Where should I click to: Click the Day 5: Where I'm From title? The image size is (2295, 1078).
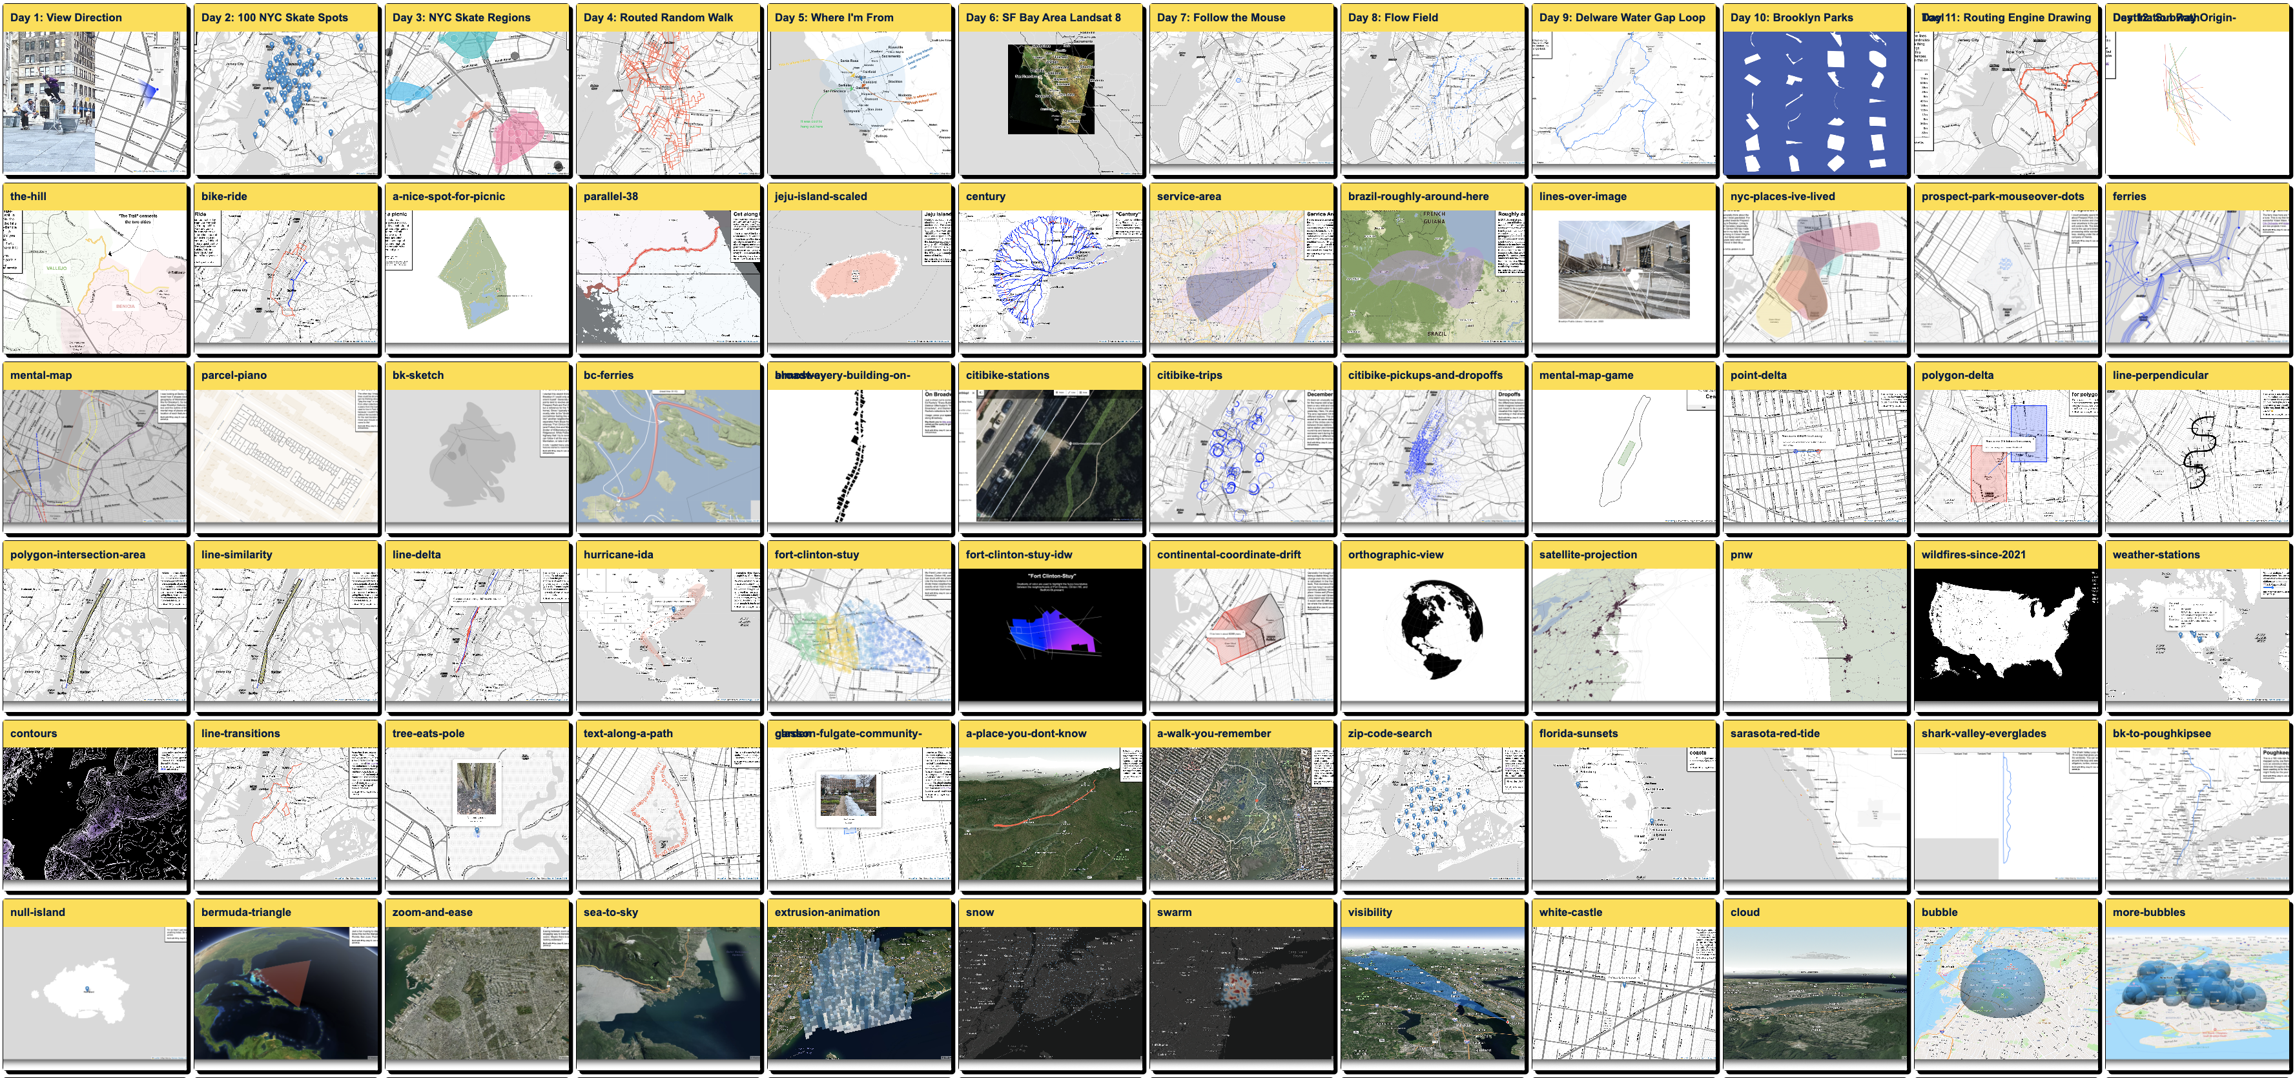[x=834, y=17]
